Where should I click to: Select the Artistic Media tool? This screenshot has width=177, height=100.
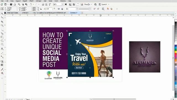point(2,33)
